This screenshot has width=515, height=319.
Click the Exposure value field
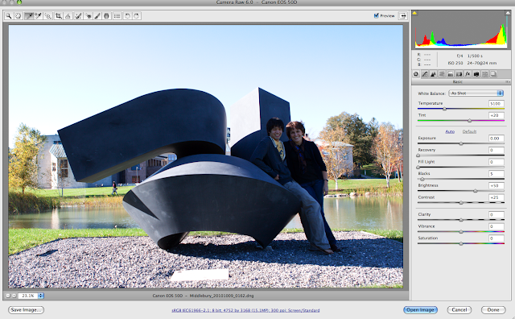point(496,139)
